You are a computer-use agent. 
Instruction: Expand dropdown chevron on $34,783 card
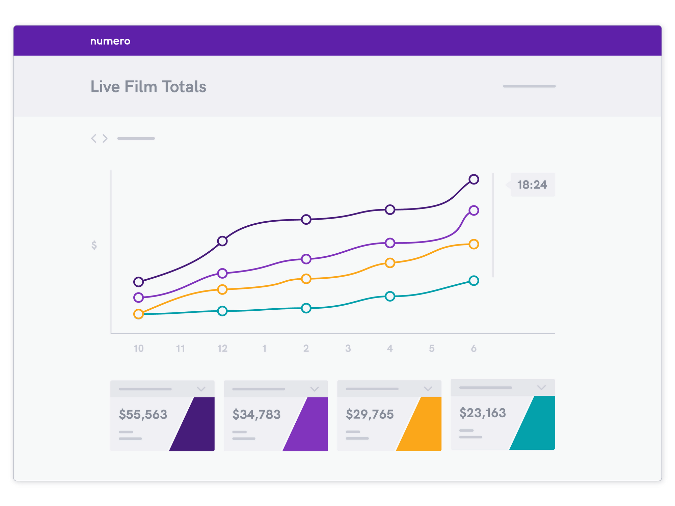[315, 389]
